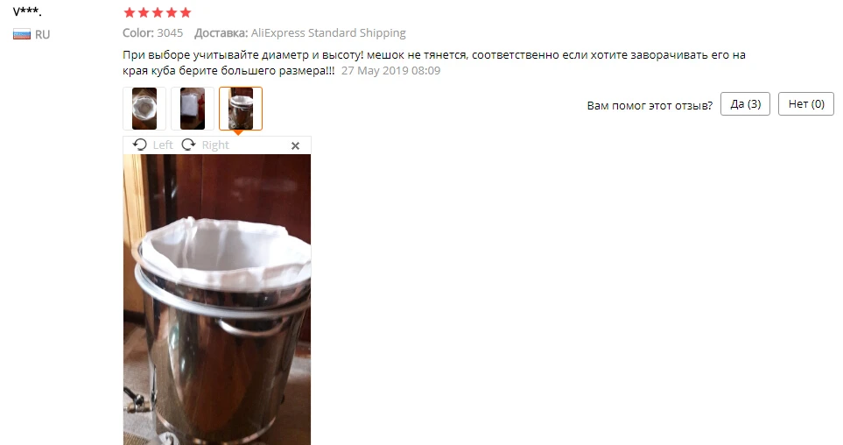
Task: Click the review date 27 May 2019
Action: [x=390, y=70]
